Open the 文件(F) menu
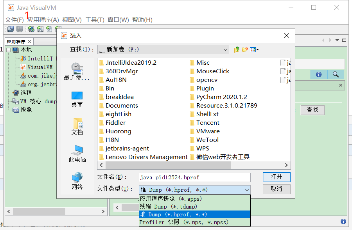 (14, 20)
